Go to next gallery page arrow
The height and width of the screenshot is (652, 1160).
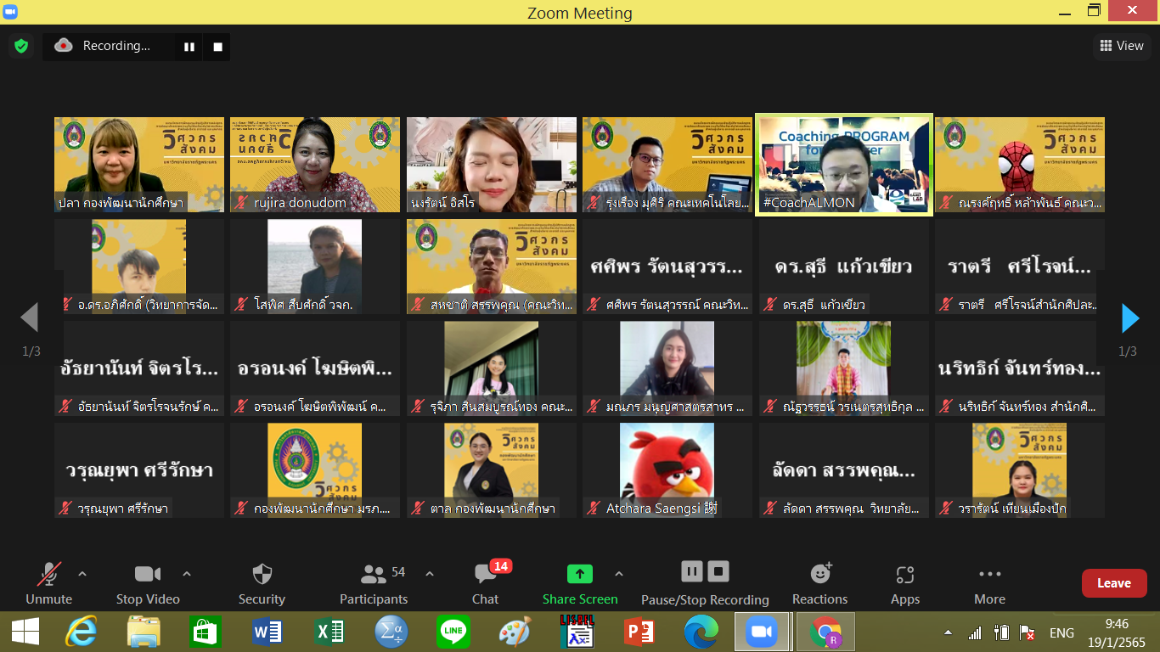(1129, 318)
